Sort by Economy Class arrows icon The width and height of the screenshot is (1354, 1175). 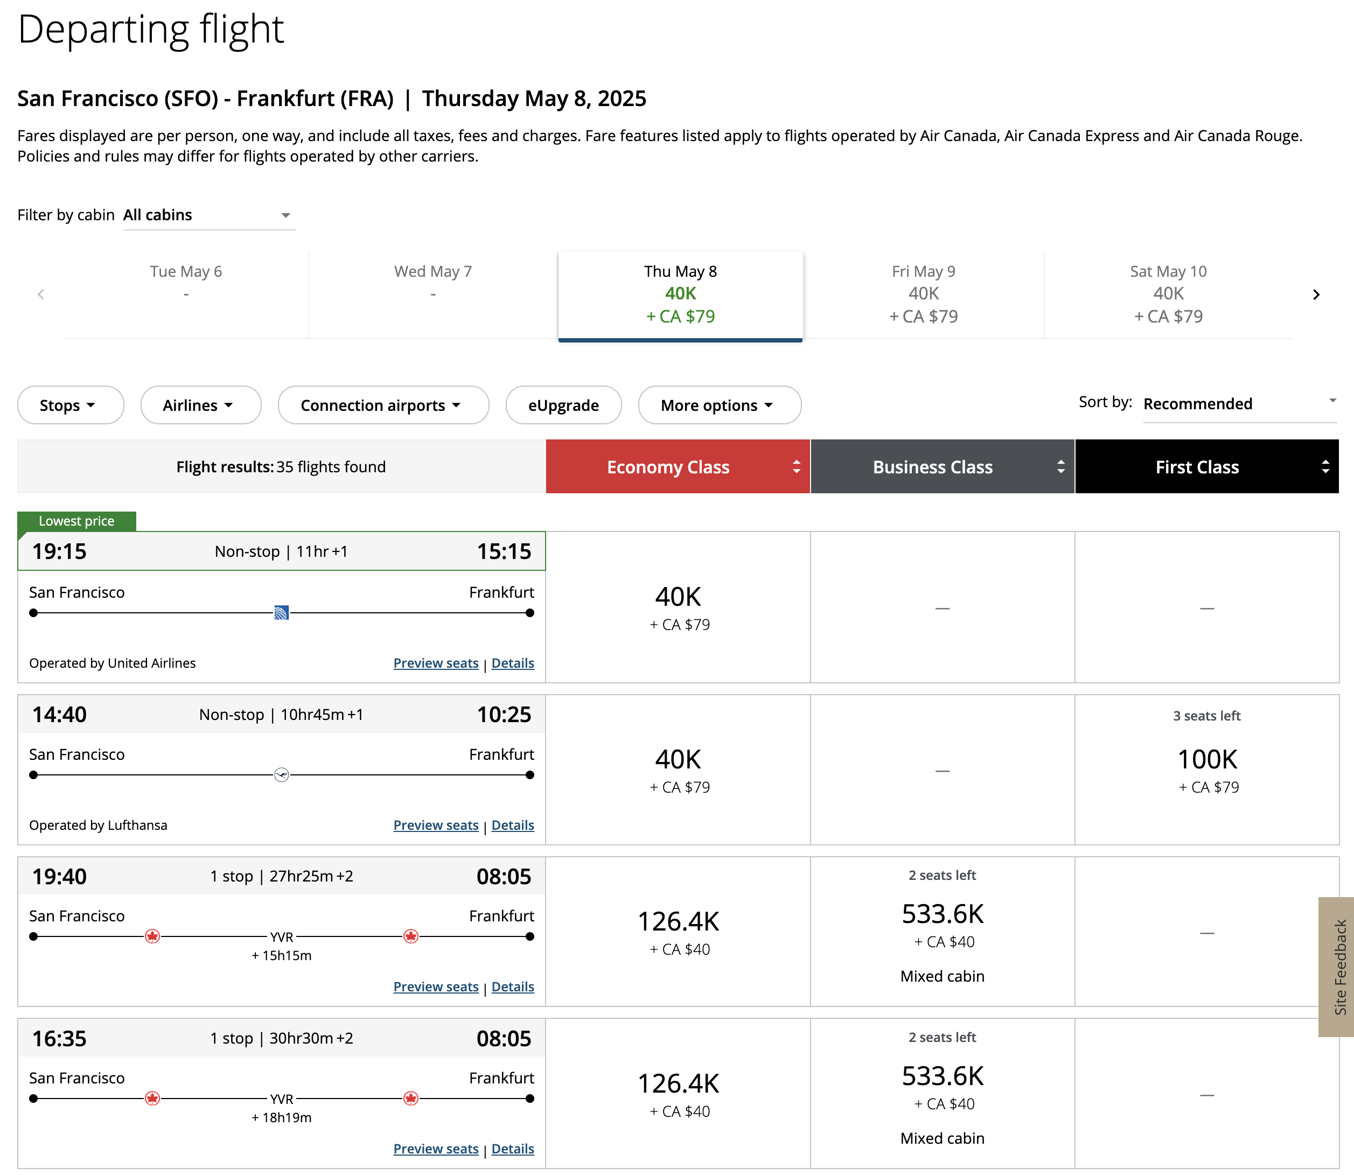(x=796, y=467)
